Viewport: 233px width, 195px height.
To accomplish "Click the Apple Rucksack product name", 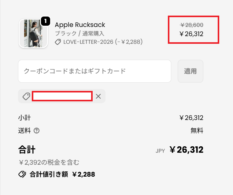I will click(x=80, y=25).
